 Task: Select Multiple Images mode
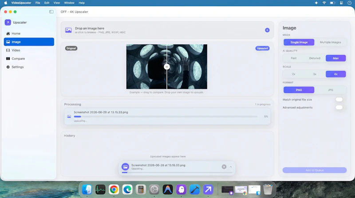click(x=330, y=42)
